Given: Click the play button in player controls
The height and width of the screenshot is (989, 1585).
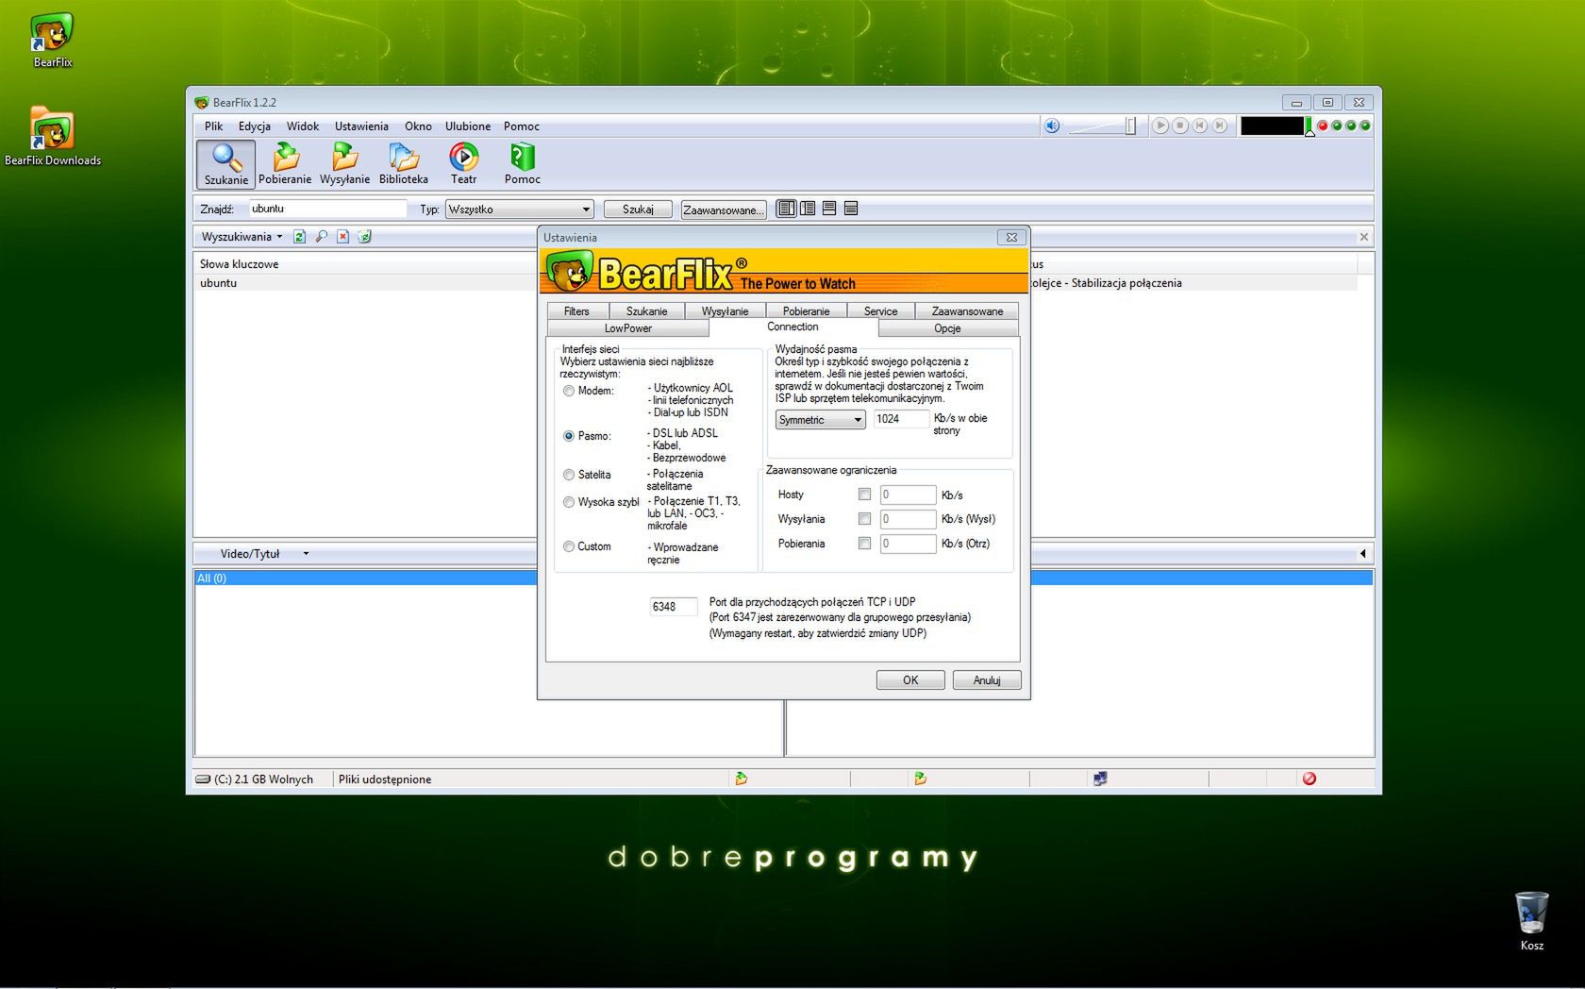Looking at the screenshot, I should pyautogui.click(x=1160, y=126).
